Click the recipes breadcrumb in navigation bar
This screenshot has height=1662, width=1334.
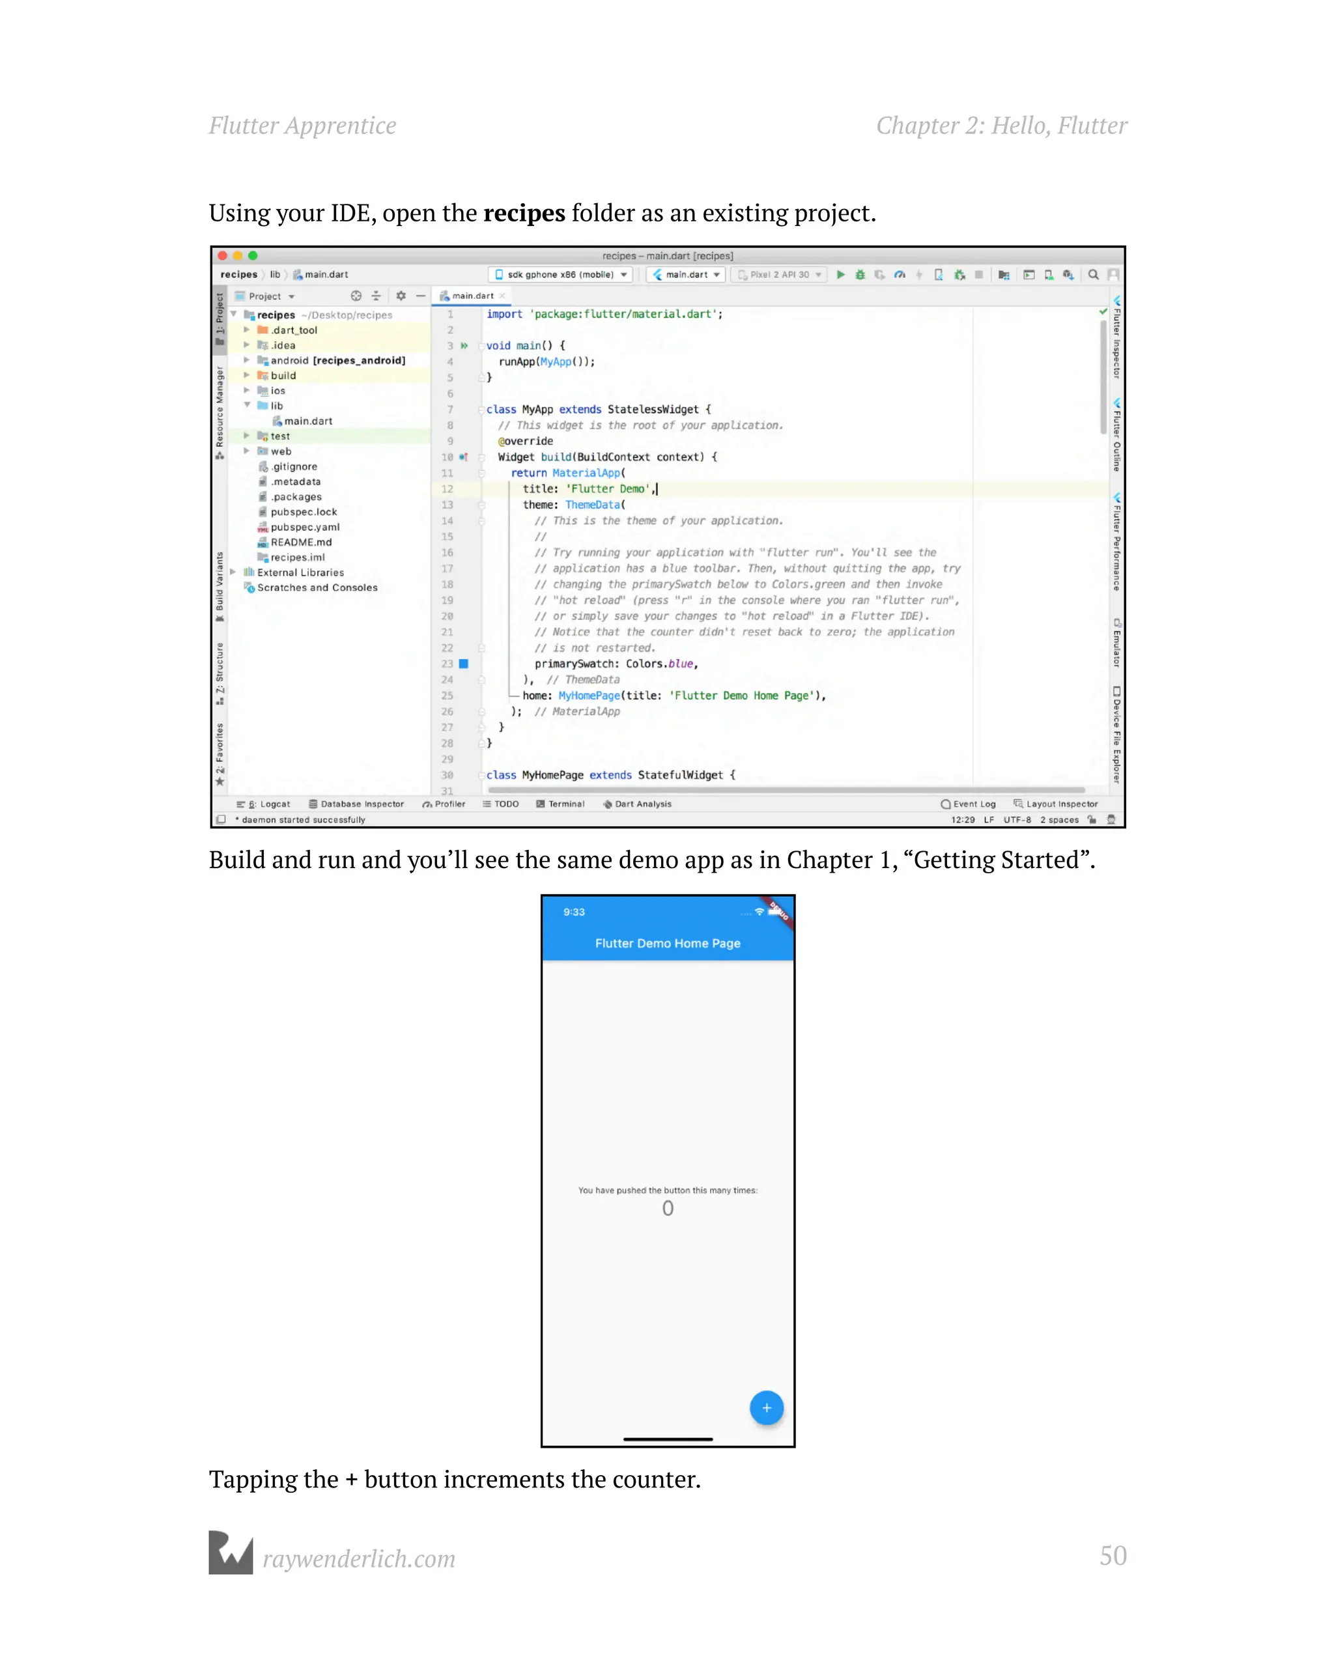(x=239, y=274)
